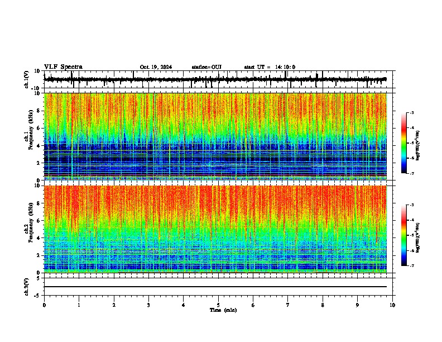
Task: Click inside the ch.2 spectrogram panel
Action: pyautogui.click(x=215, y=229)
